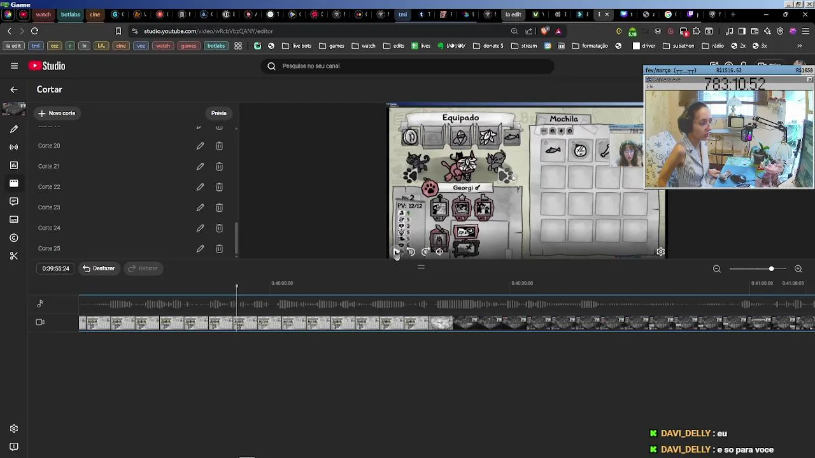Adjust the timeline zoom slider handle
Image resolution: width=815 pixels, height=458 pixels.
[771, 269]
